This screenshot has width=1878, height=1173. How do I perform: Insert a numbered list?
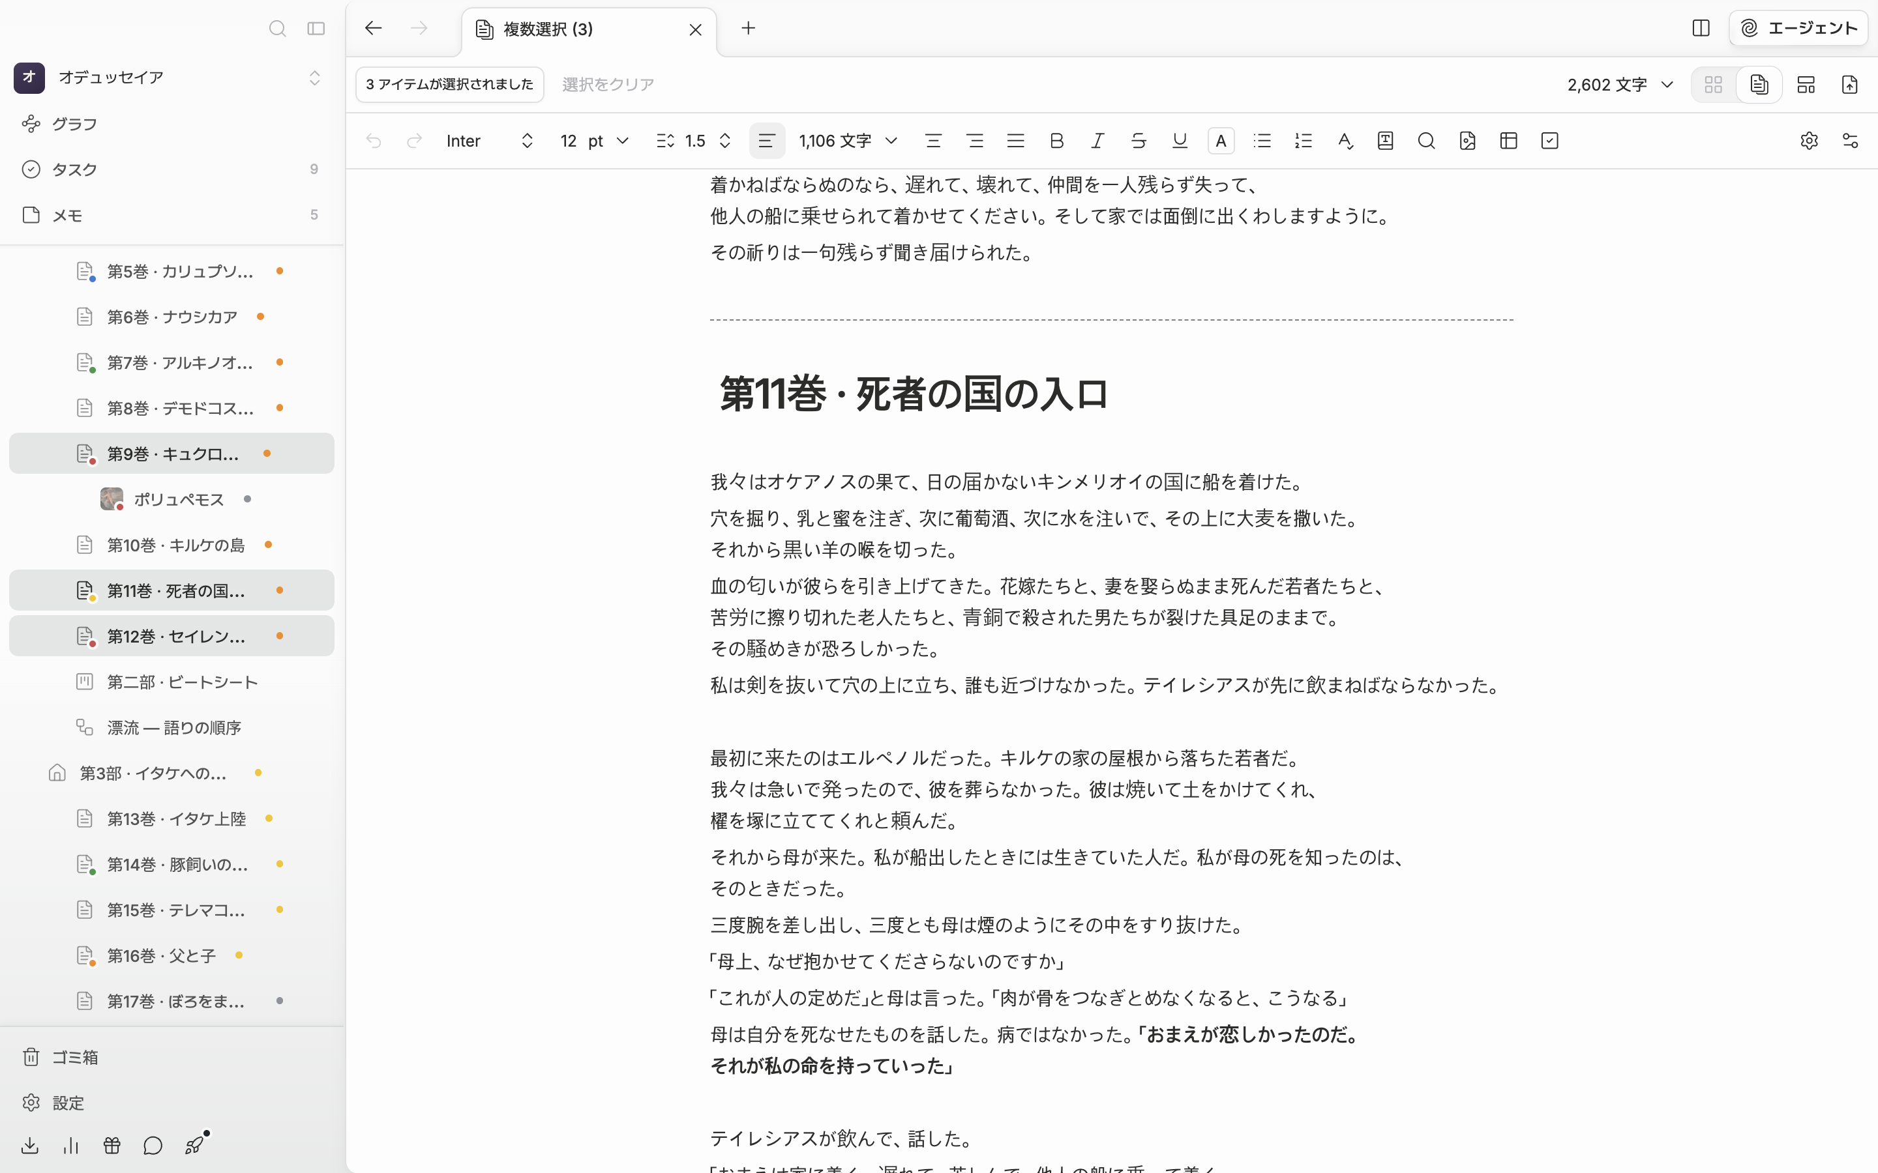click(1304, 140)
